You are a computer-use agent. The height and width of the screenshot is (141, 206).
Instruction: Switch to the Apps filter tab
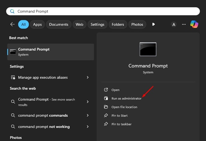point(37,24)
